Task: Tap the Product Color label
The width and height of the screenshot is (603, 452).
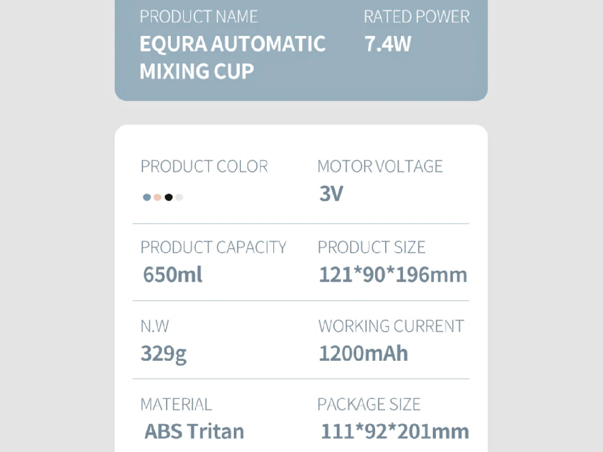Action: [204, 167]
